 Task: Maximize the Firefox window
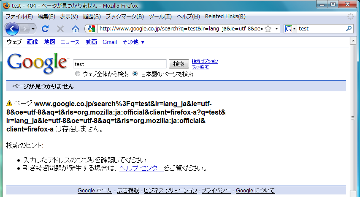point(333,4)
